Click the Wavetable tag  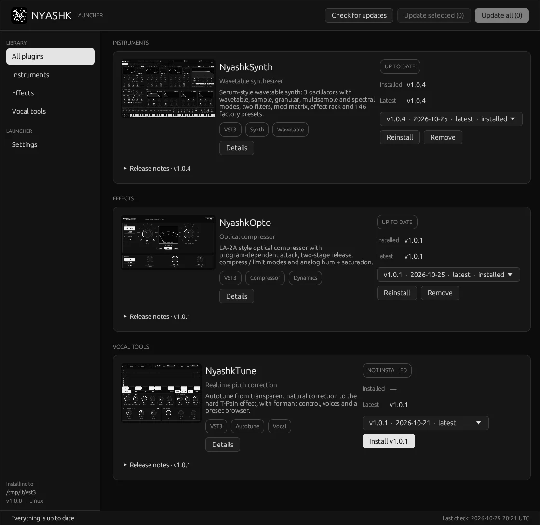(290, 130)
